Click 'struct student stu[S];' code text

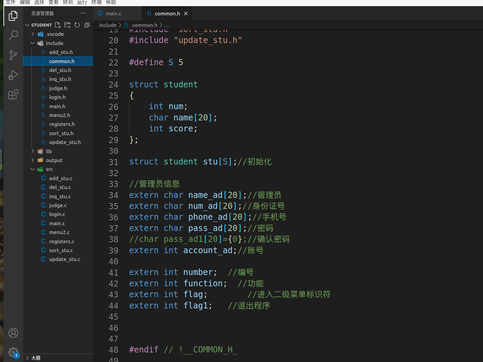pyautogui.click(x=183, y=162)
